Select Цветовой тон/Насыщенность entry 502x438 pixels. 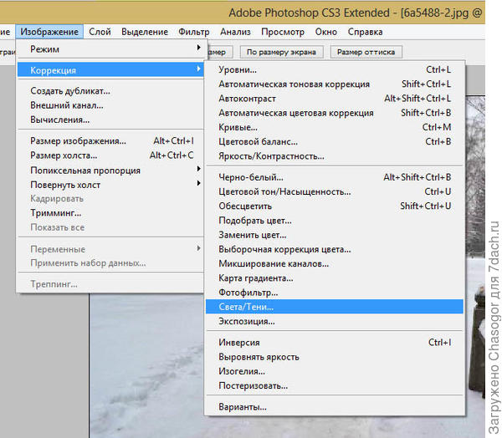click(284, 191)
